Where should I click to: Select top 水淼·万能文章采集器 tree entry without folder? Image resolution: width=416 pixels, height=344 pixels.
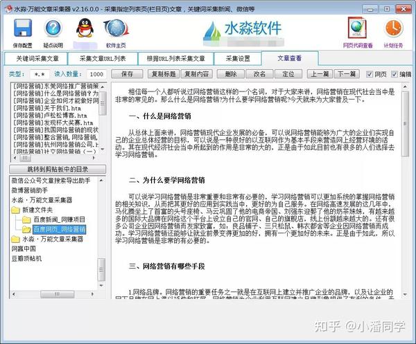[x=42, y=200]
